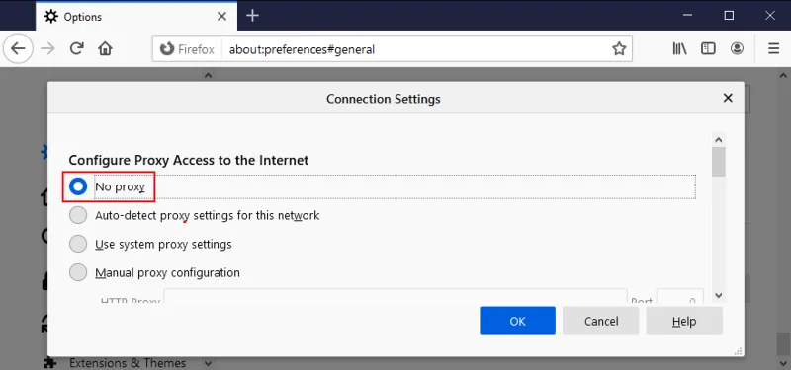The image size is (791, 370).
Task: Select the No proxy option
Action: (x=78, y=186)
